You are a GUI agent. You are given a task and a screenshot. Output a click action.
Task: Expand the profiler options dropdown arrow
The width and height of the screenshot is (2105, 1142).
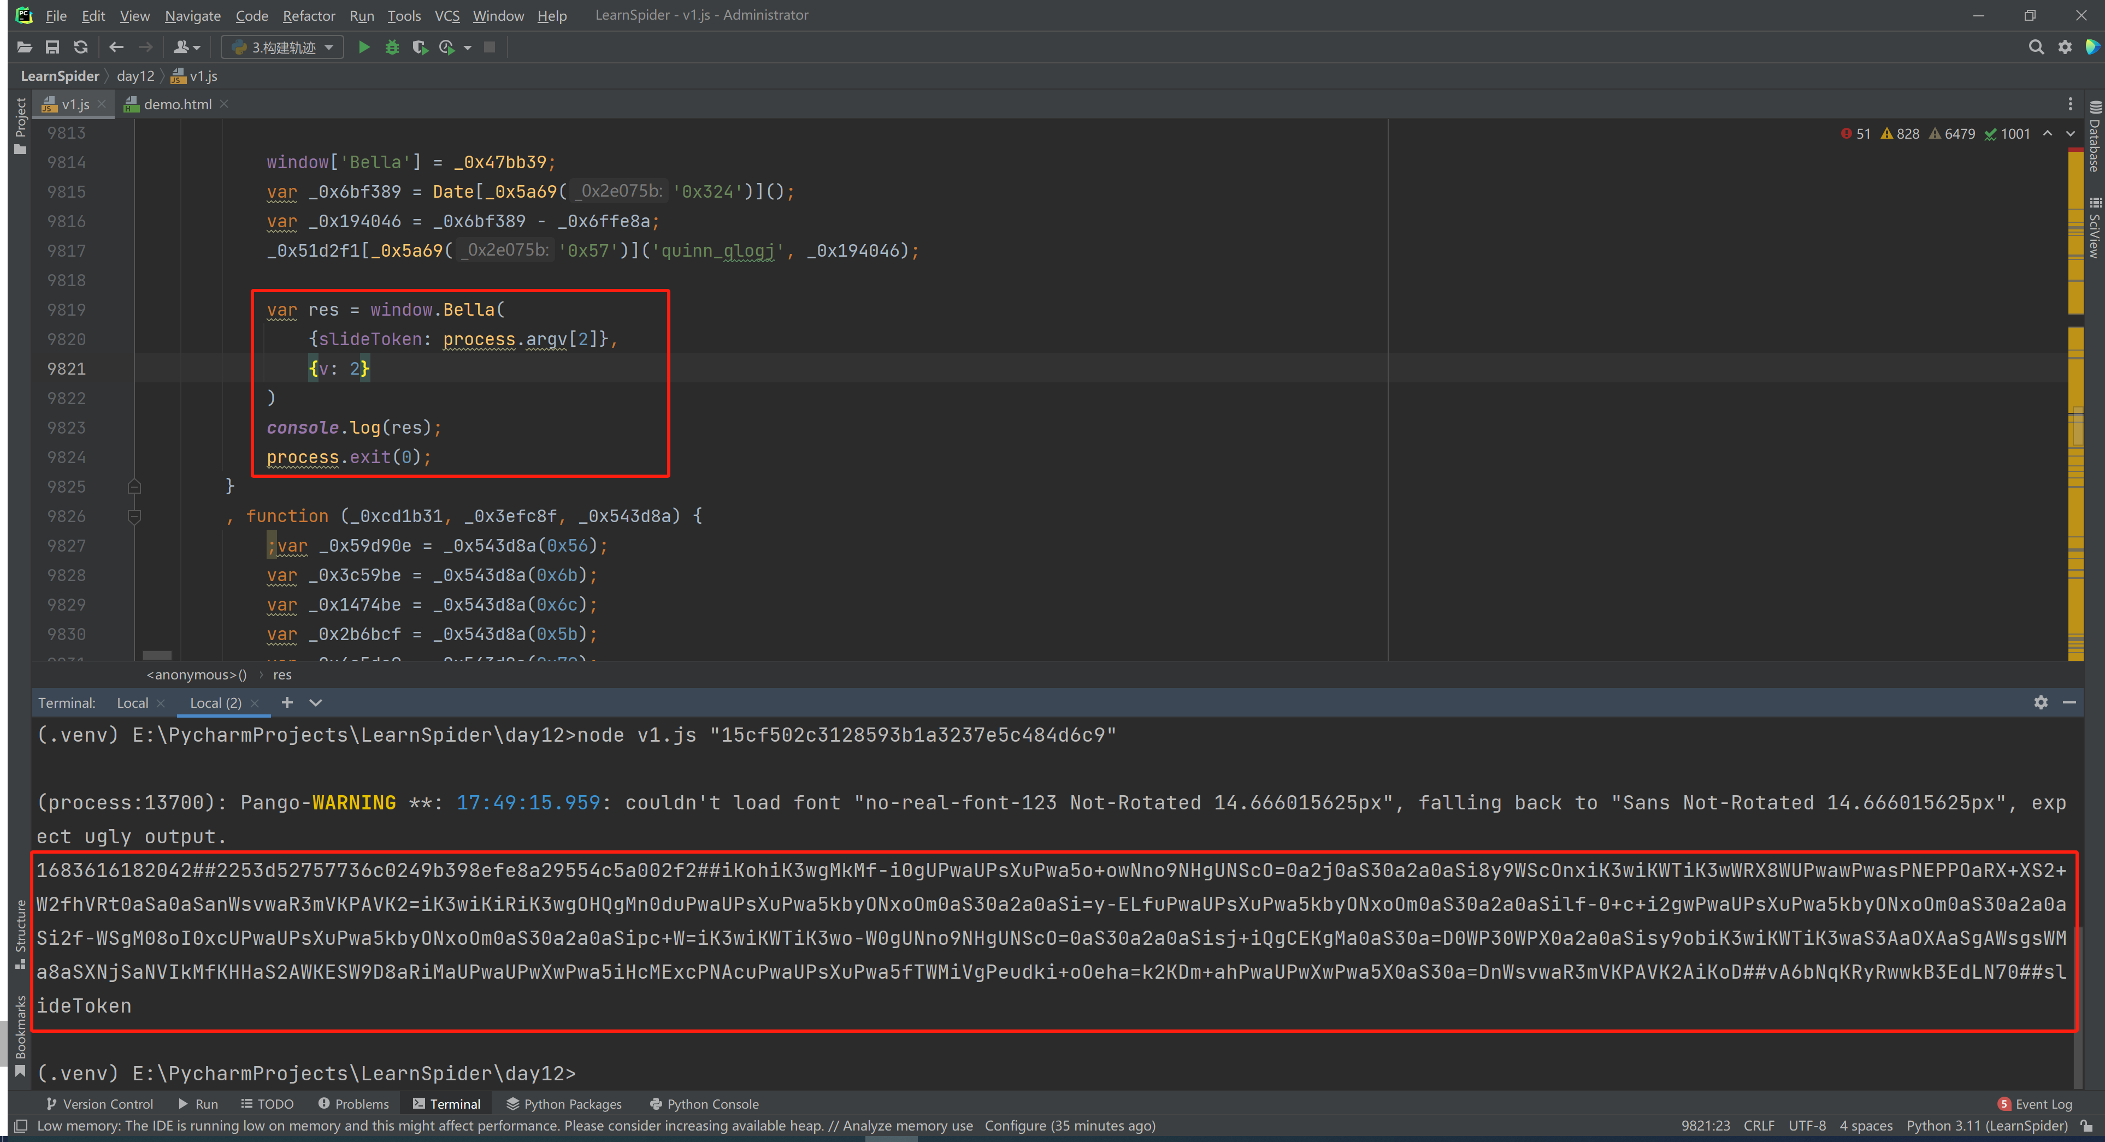(x=468, y=48)
